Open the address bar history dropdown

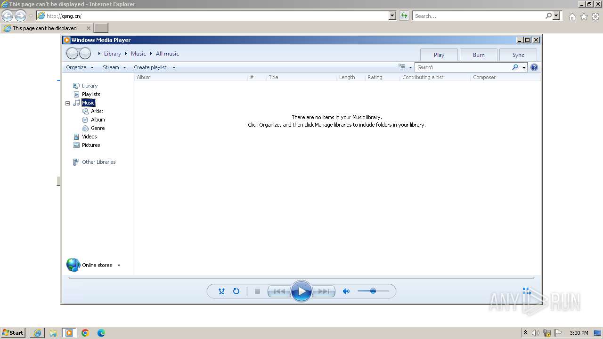click(392, 16)
